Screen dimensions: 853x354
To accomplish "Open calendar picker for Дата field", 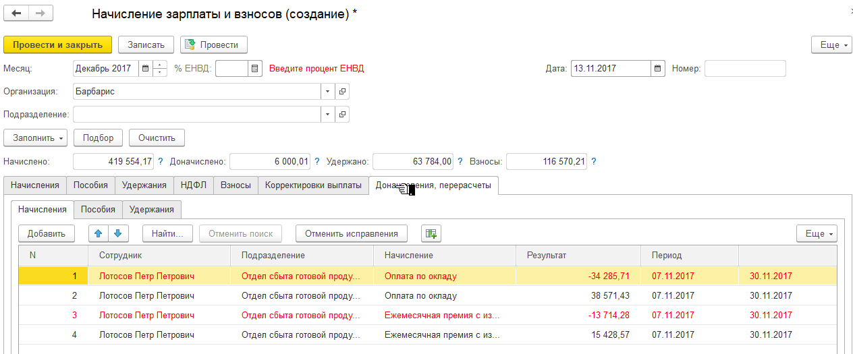I will [x=658, y=68].
